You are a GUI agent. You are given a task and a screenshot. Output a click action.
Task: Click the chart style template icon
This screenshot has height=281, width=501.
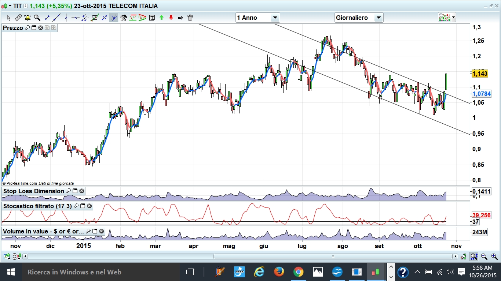tap(445, 17)
